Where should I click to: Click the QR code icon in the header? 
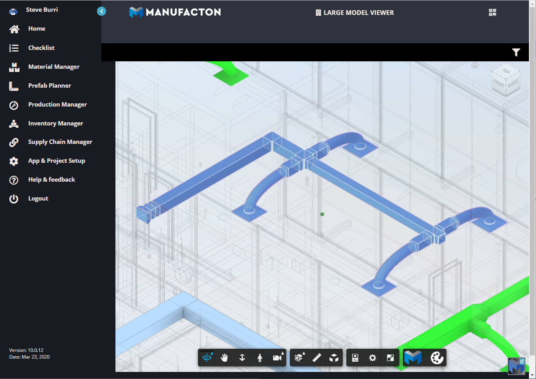point(492,12)
